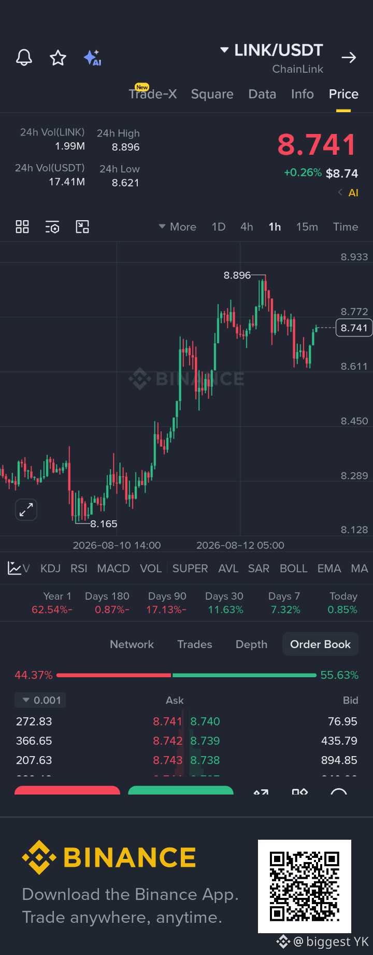Viewport: 373px width, 955px height.
Task: Open the chart settings list icon
Action: [52, 227]
